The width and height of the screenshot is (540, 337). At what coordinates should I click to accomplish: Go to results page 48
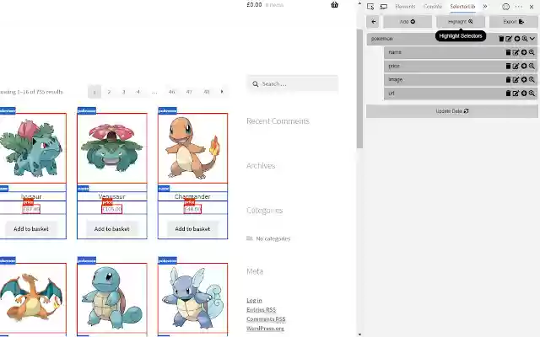pos(207,92)
